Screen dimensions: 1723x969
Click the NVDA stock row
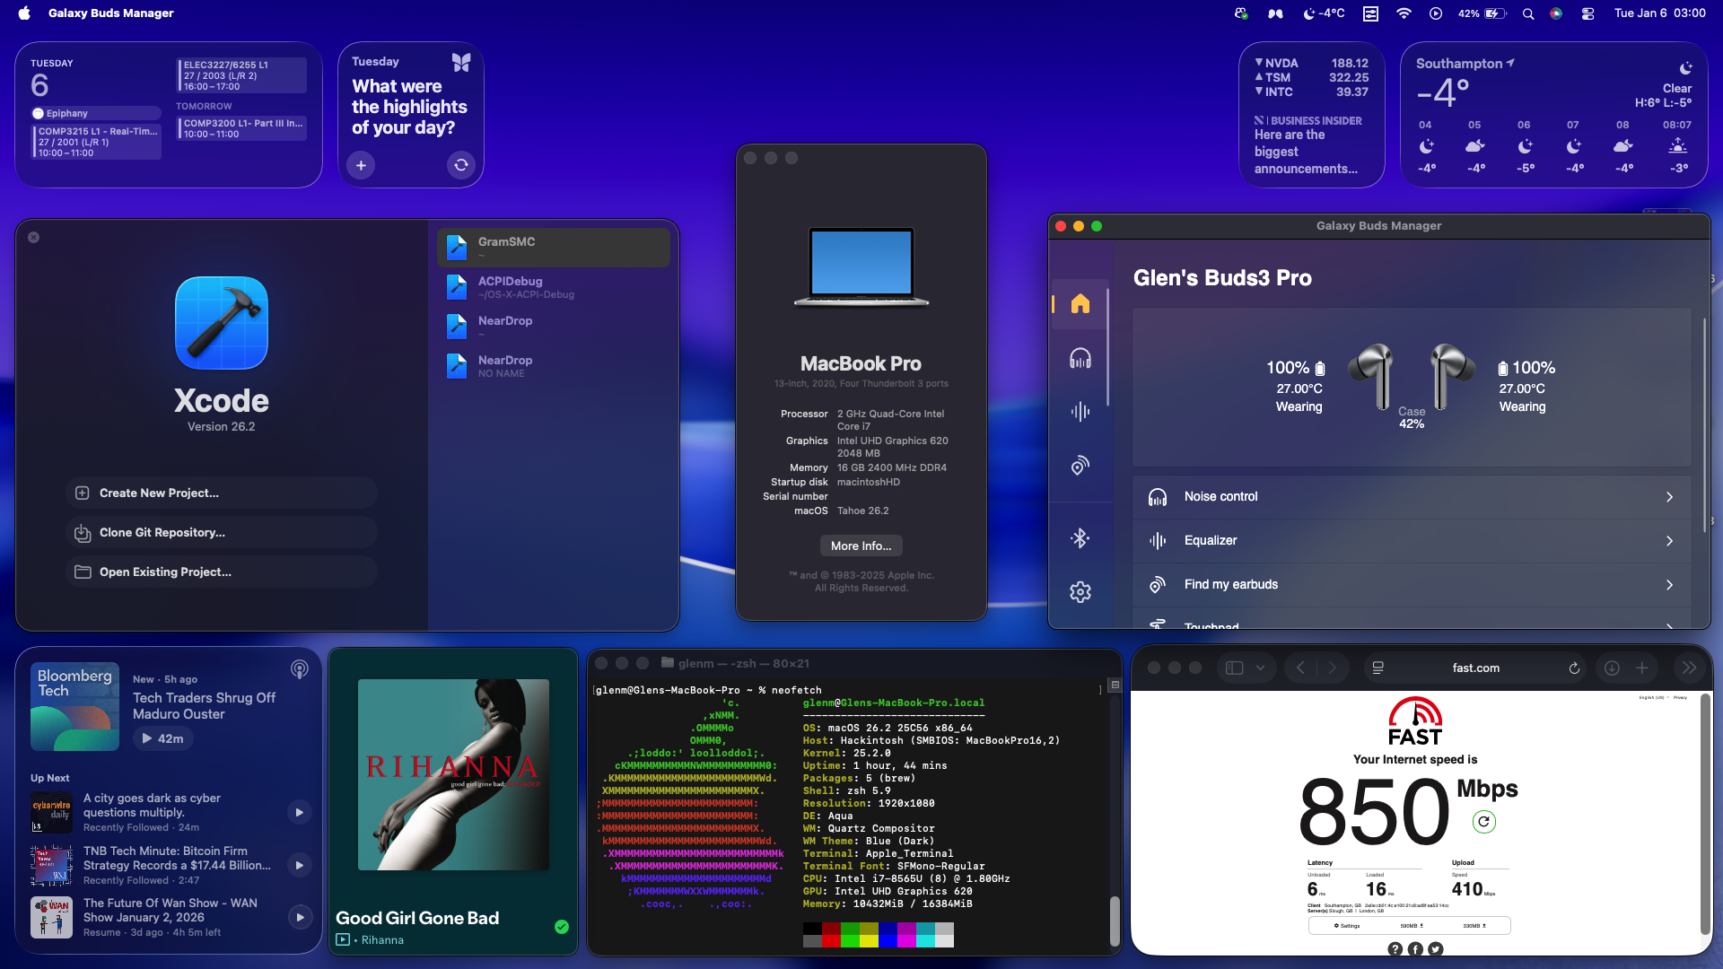1311,64
